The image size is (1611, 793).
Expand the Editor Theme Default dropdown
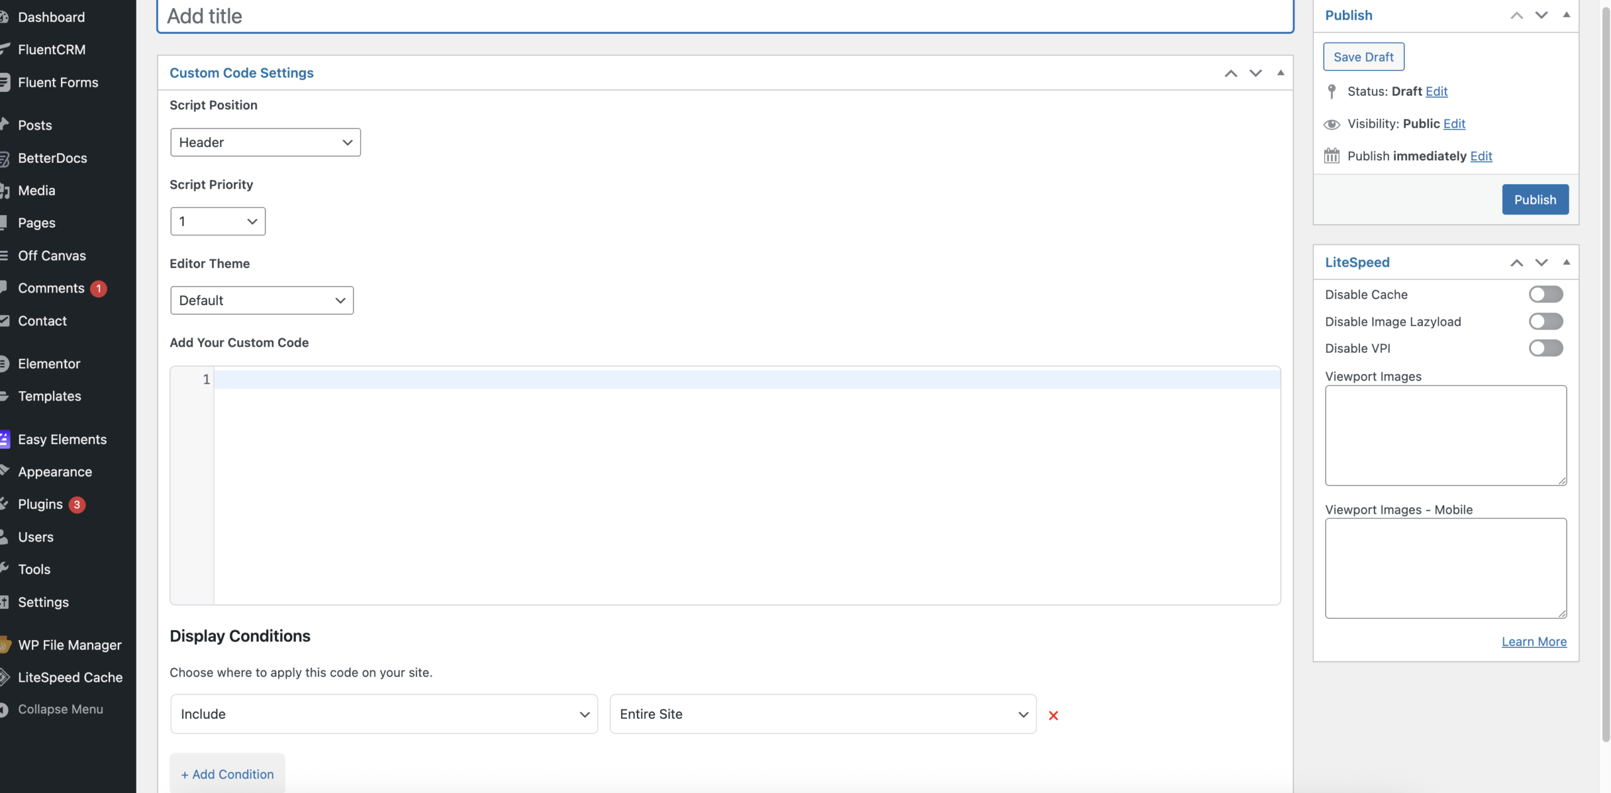pyautogui.click(x=262, y=301)
